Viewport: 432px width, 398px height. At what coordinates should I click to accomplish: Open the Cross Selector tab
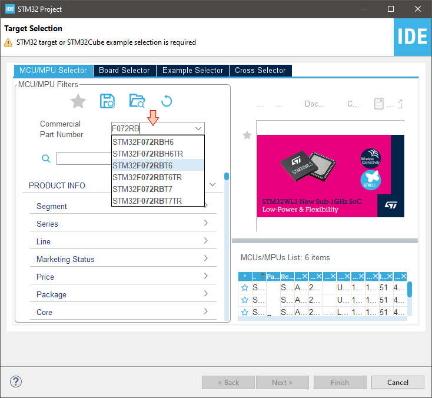pos(260,71)
